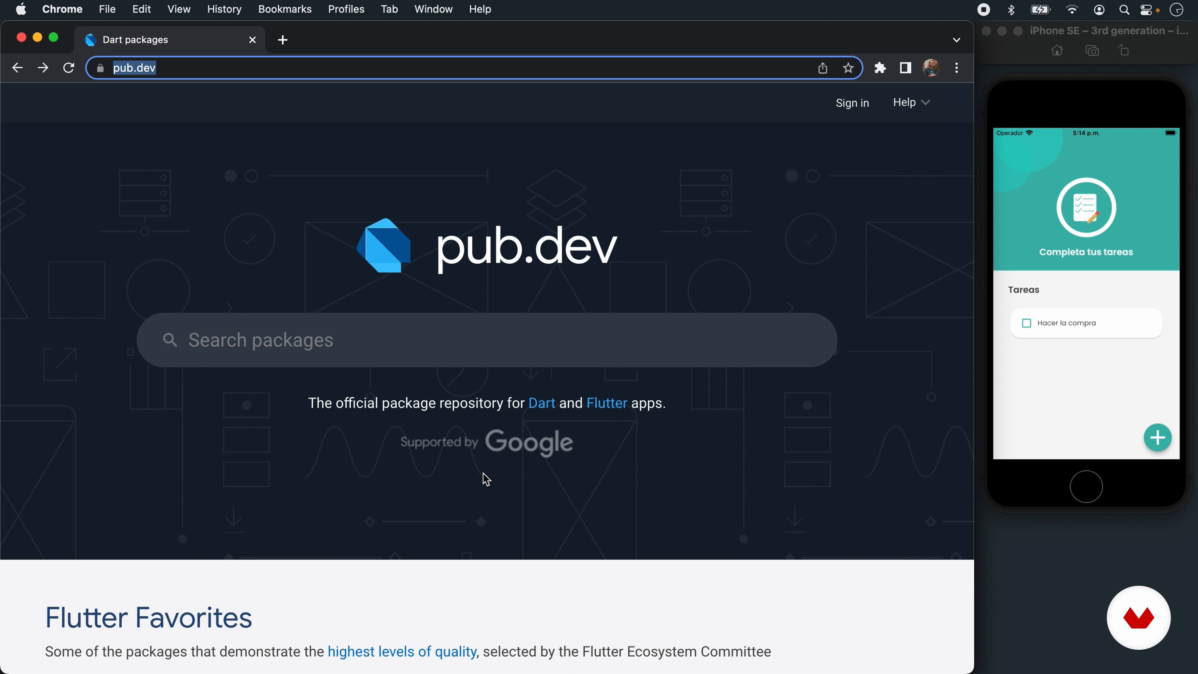The width and height of the screenshot is (1198, 674).
Task: Open the Dart link
Action: (x=541, y=403)
